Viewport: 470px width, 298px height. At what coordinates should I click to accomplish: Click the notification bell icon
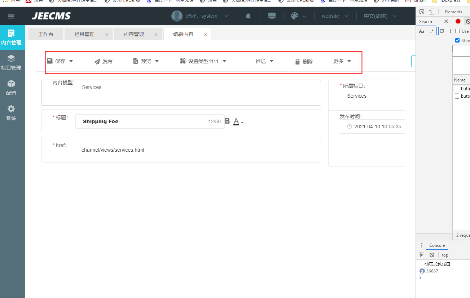pos(248,16)
